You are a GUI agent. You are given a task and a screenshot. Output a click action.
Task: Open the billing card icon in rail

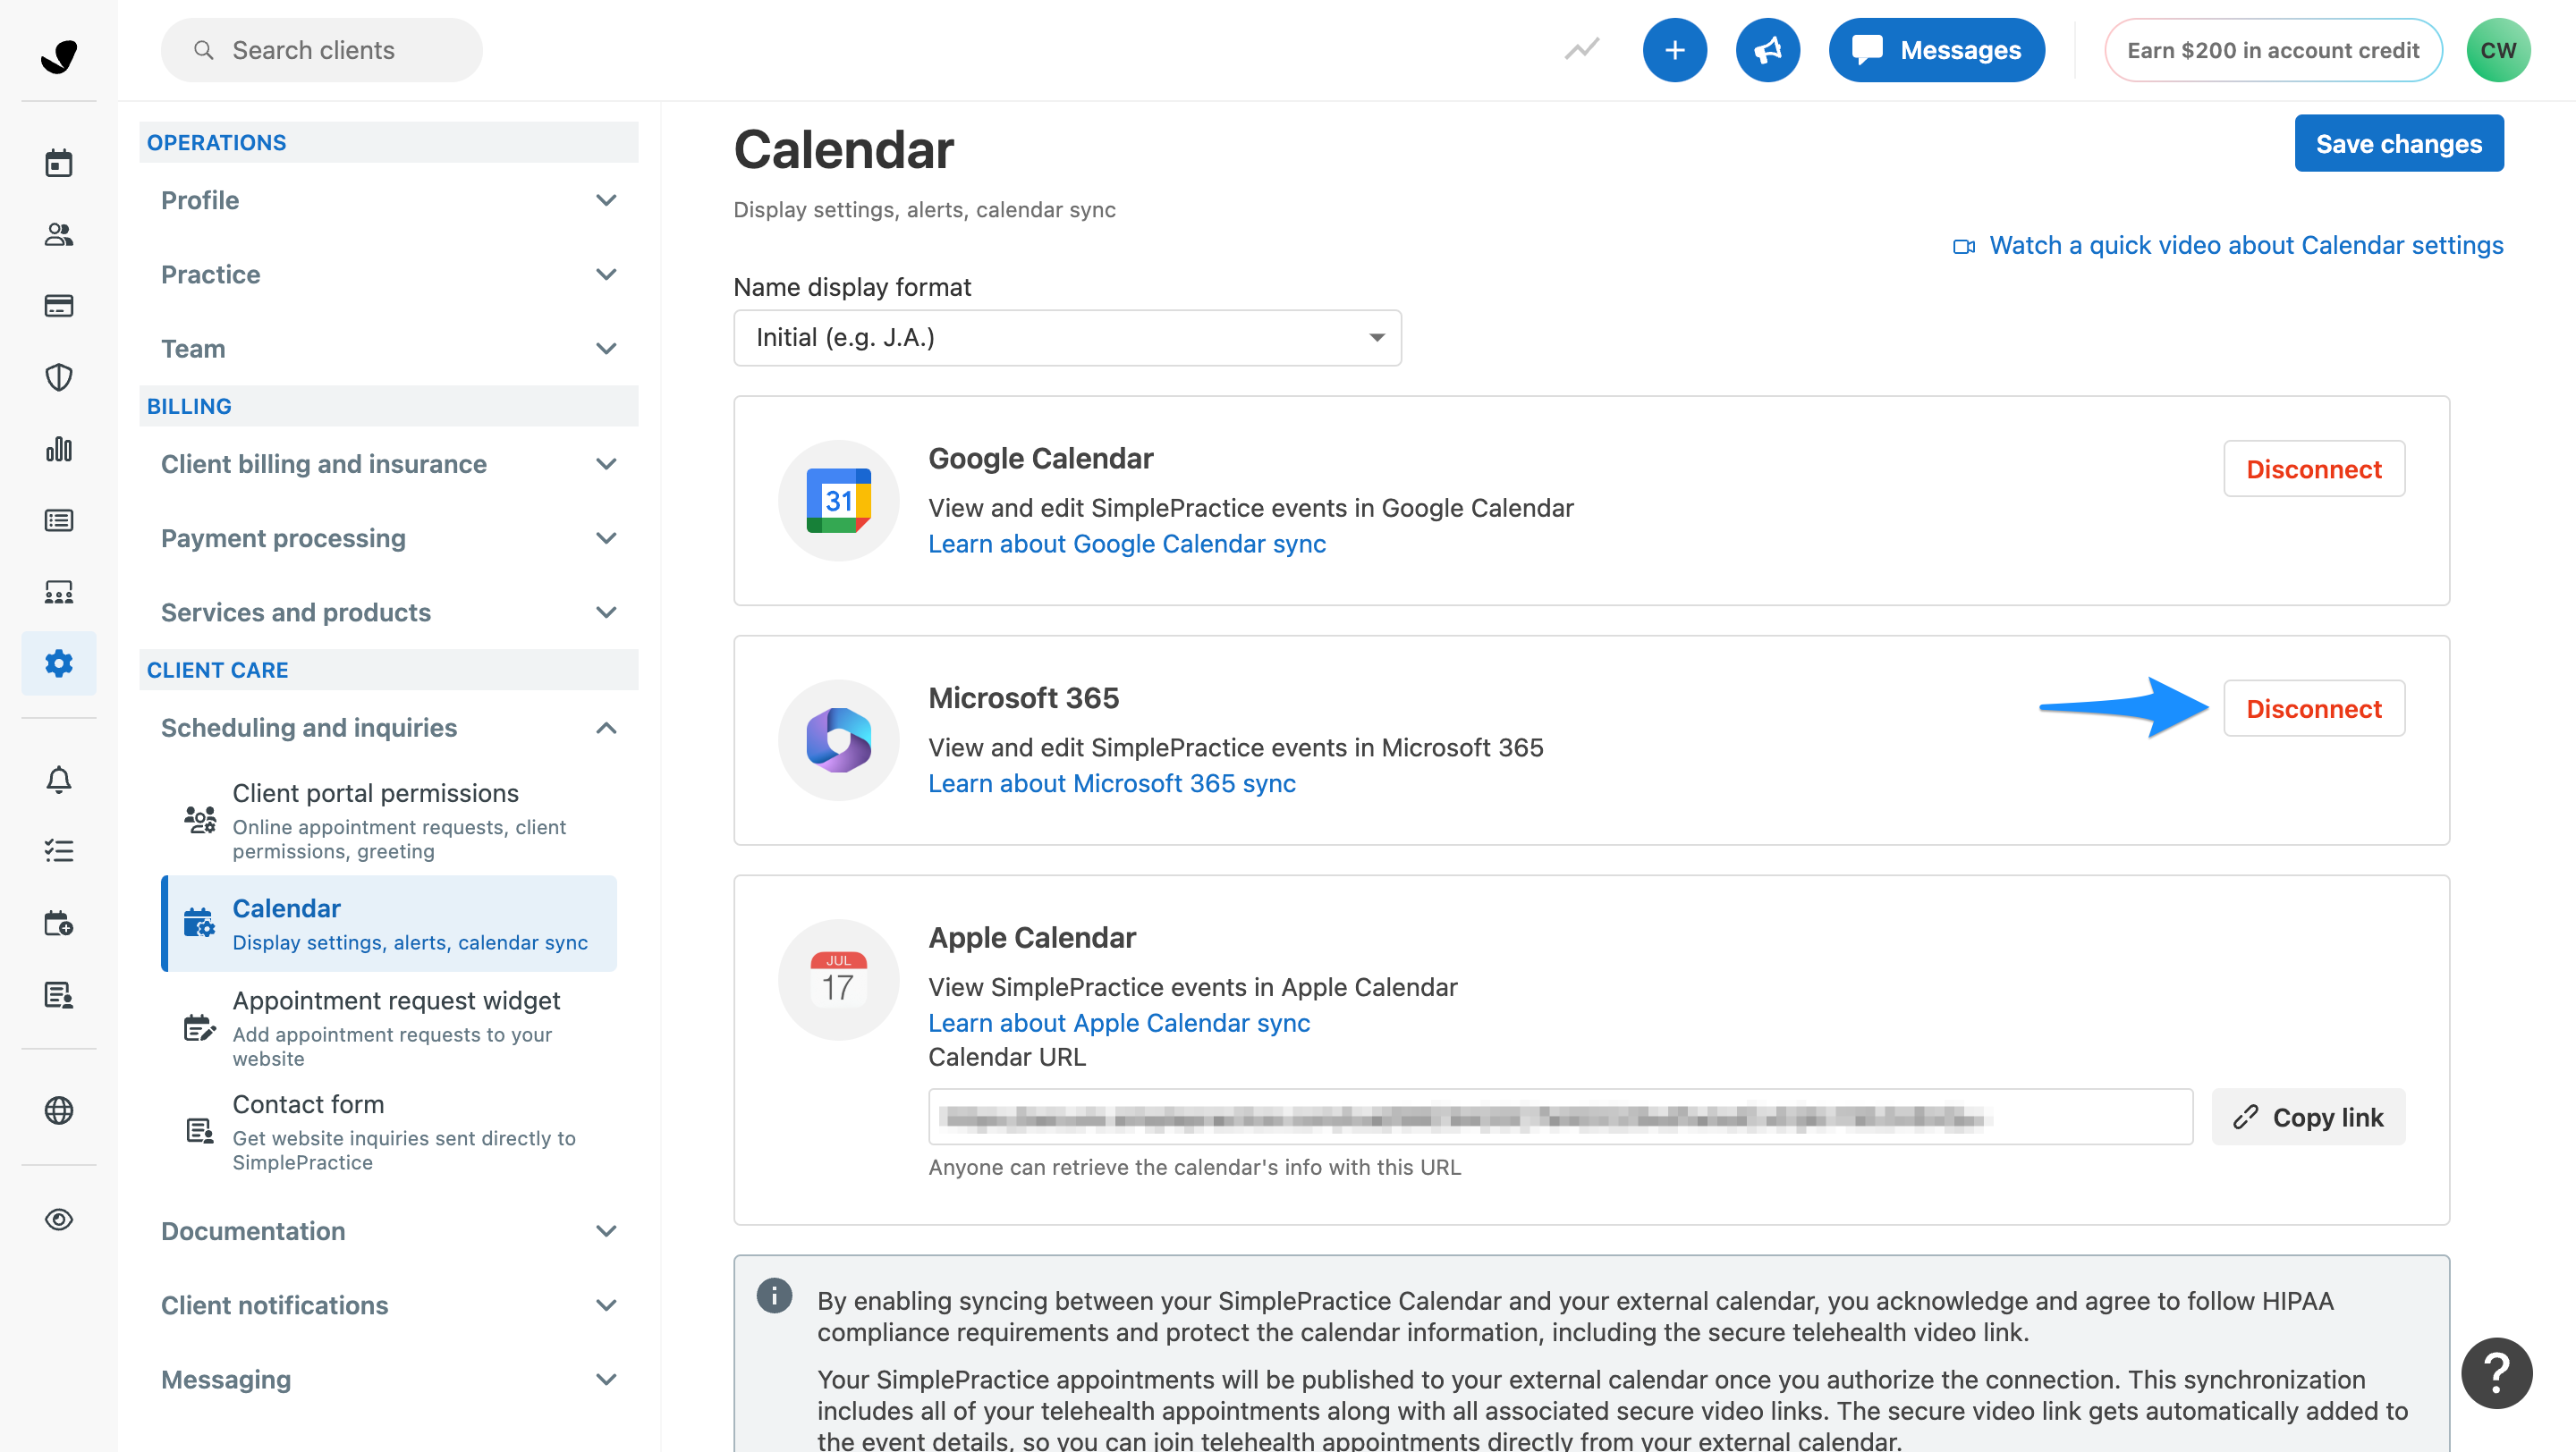[x=59, y=306]
